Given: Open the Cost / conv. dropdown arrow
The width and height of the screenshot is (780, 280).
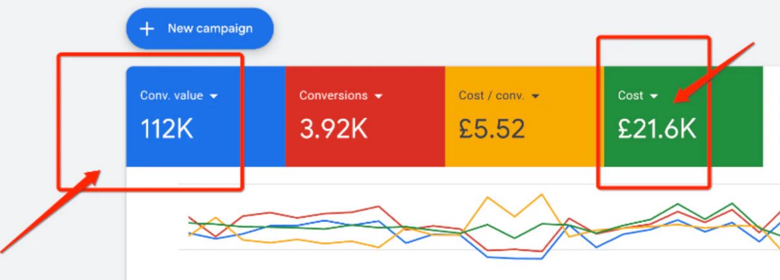Looking at the screenshot, I should pyautogui.click(x=535, y=96).
